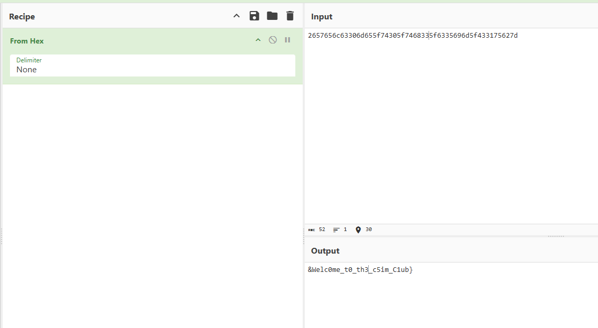Toggle breakpoint on From Hex operation
The image size is (598, 328).
[x=287, y=40]
